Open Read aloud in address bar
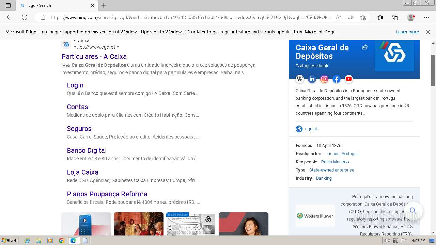 [338, 17]
